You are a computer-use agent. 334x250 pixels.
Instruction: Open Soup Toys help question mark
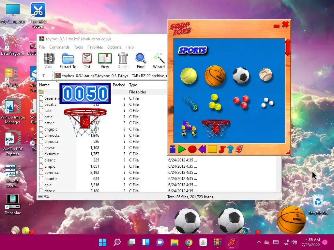click(x=230, y=149)
